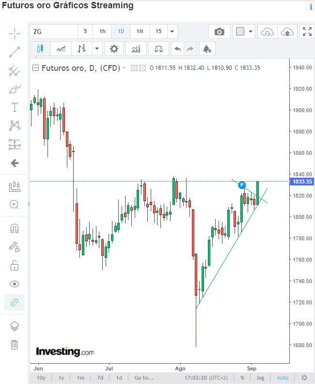
Task: Toggle the hide all drawings eye icon
Action: point(15,284)
